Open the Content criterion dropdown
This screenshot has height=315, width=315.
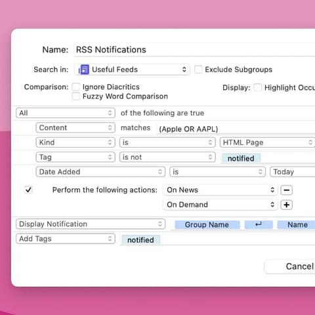pyautogui.click(x=75, y=128)
